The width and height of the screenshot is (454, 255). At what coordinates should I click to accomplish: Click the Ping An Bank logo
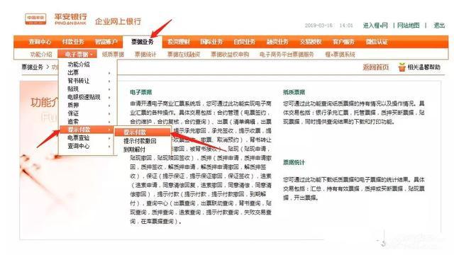(56, 19)
